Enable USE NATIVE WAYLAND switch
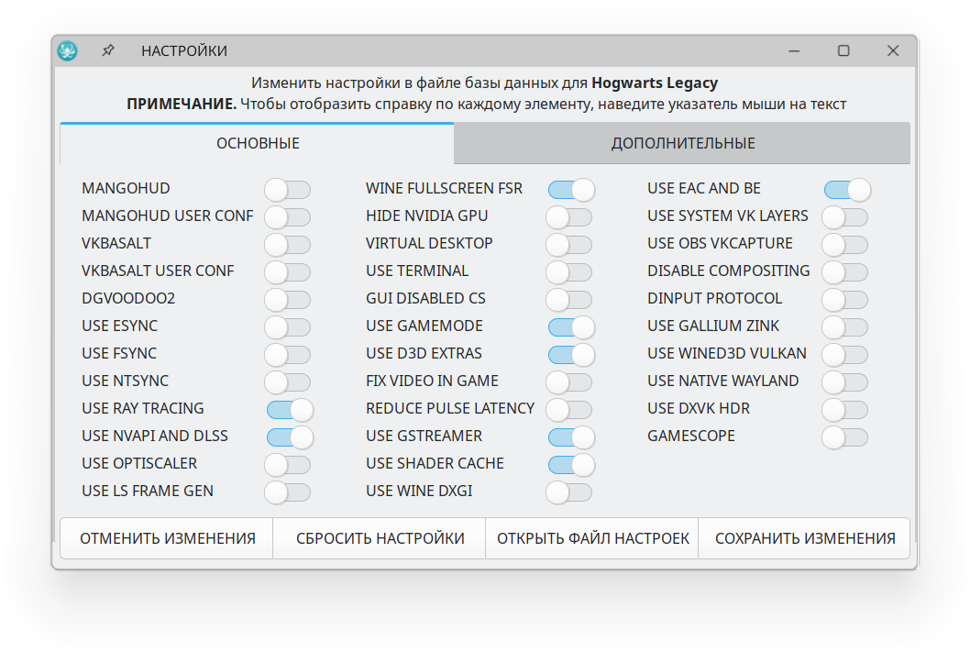The image size is (970, 652). 844,382
